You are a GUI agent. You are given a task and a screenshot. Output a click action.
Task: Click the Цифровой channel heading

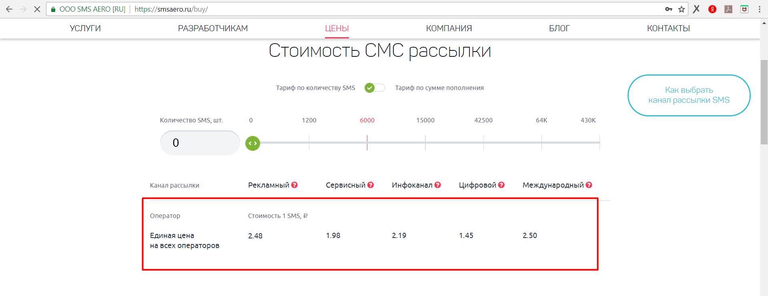477,185
